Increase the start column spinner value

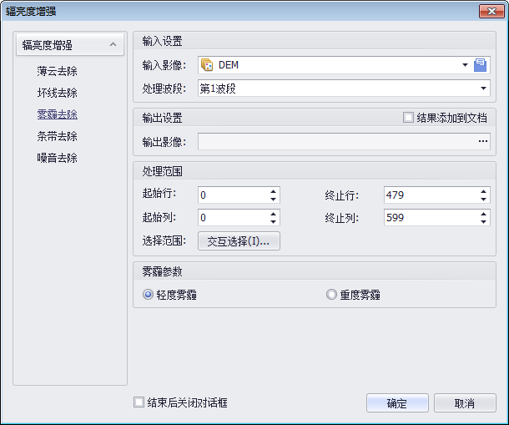tap(273, 214)
